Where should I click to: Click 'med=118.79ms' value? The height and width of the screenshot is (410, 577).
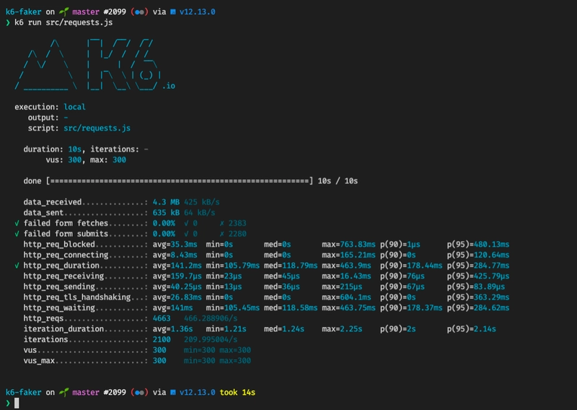coord(291,266)
